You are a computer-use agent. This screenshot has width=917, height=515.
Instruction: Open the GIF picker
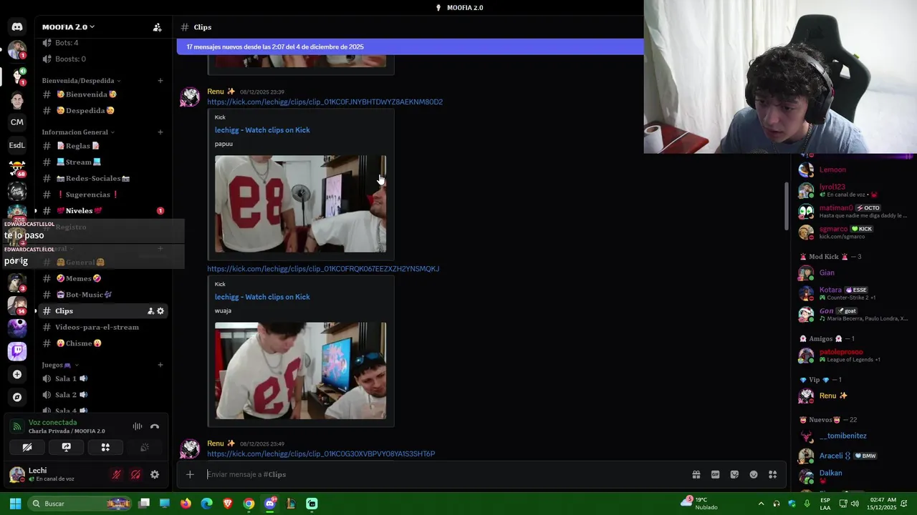point(715,474)
